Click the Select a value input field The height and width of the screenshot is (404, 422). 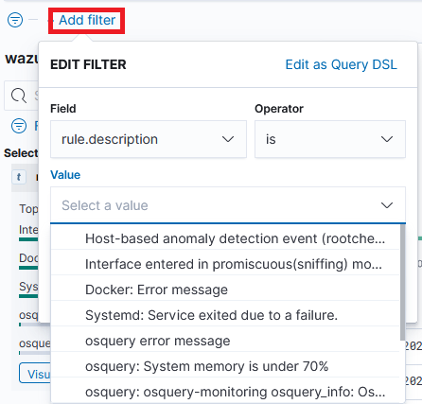pyautogui.click(x=228, y=205)
